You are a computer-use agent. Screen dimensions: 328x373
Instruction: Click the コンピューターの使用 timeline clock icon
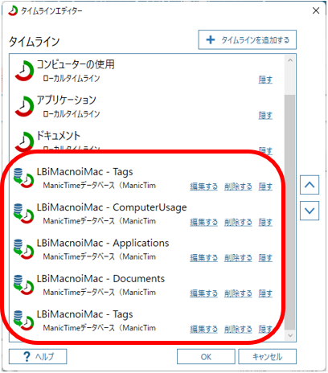(x=24, y=71)
